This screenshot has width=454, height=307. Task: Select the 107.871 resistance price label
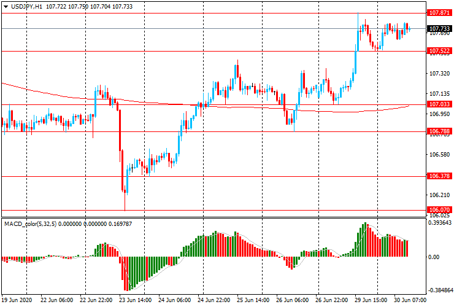439,13
